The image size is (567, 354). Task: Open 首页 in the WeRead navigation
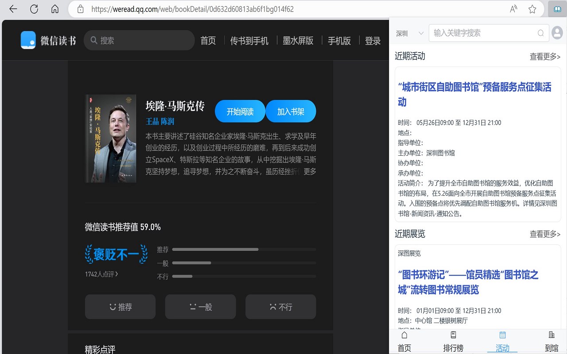click(208, 41)
